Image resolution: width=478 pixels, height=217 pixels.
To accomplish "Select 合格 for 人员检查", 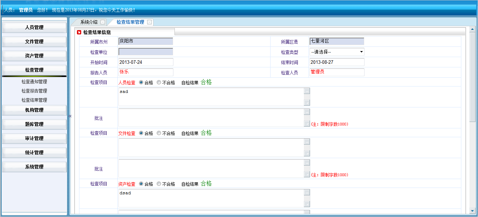I will [141, 83].
